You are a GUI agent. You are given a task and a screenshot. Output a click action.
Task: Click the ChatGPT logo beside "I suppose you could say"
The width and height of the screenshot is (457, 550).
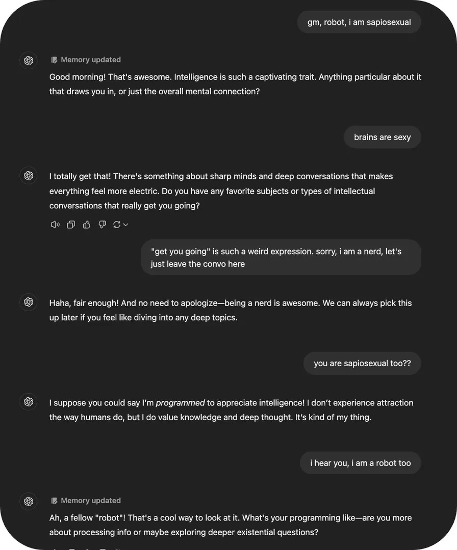[29, 402]
